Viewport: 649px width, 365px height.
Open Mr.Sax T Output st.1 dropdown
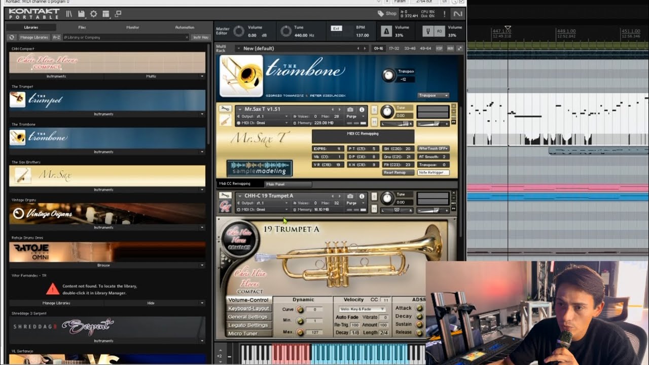[x=262, y=117]
